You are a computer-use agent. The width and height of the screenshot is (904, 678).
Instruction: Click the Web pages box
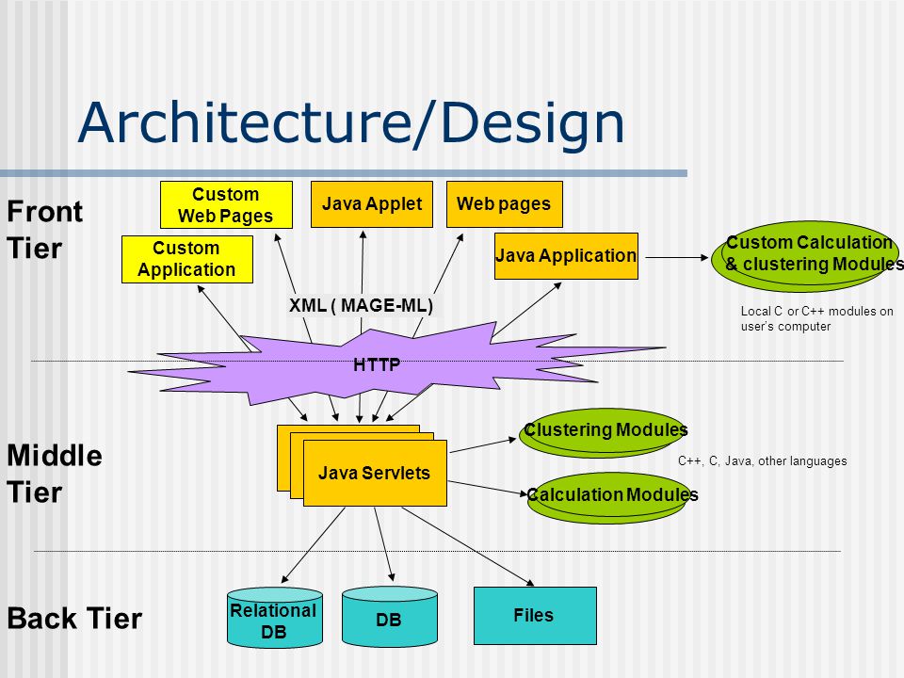[x=505, y=204]
